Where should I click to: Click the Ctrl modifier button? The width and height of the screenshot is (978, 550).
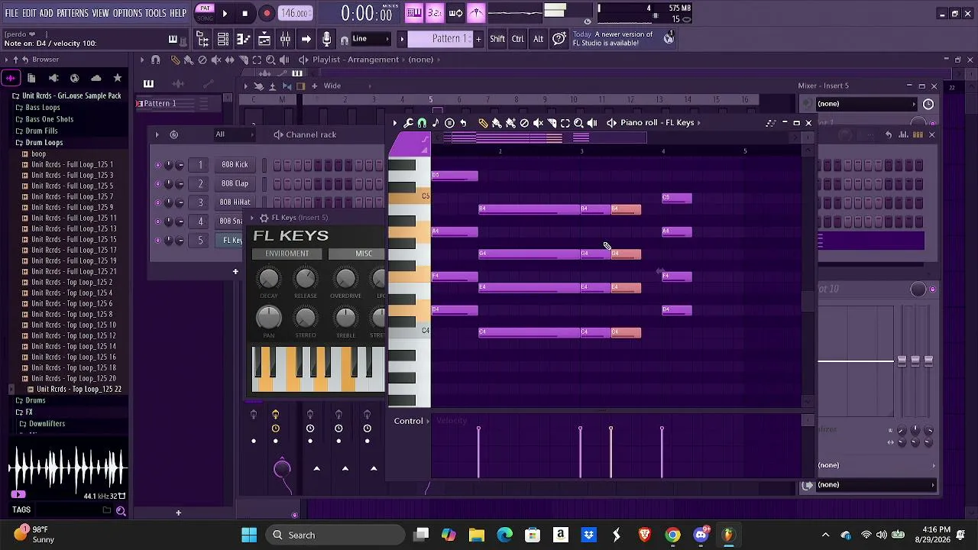pos(518,39)
